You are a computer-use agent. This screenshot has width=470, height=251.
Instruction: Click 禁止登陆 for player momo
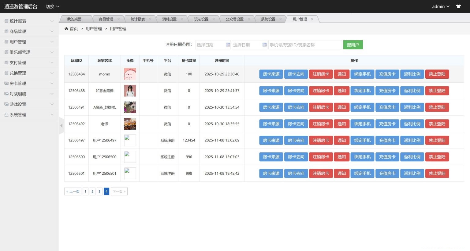tap(437, 74)
